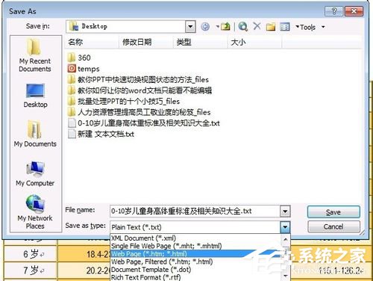Select the 人力资源管理提高员工敬业度的秘笈_files folder

139,112
